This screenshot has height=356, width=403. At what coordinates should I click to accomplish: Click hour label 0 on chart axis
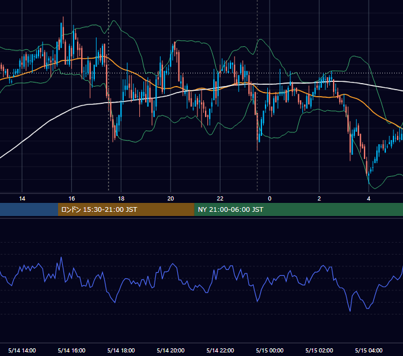[x=270, y=199]
